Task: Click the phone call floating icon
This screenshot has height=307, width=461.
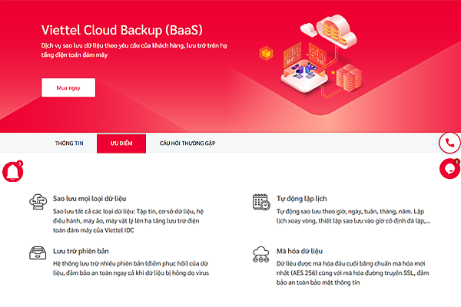Action: pyautogui.click(x=449, y=143)
